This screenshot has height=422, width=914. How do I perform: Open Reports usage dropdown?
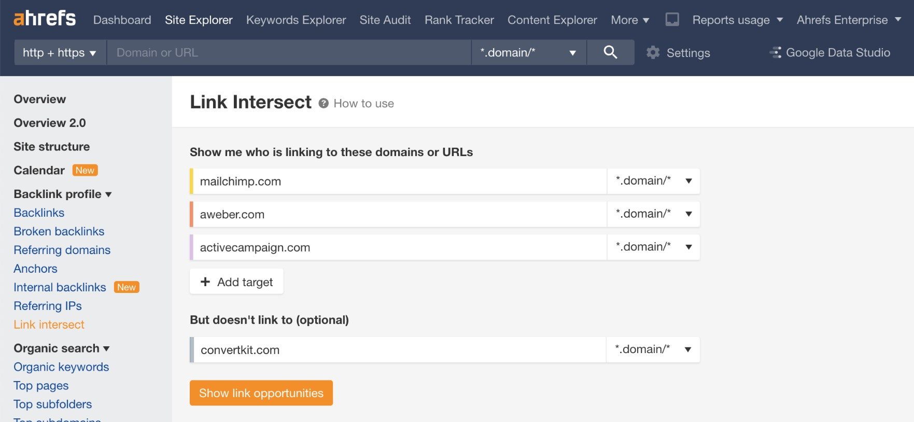tap(737, 20)
